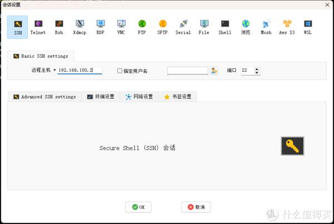The height and width of the screenshot is (224, 334).
Task: Open the user credentials manager icon
Action: pos(214,71)
